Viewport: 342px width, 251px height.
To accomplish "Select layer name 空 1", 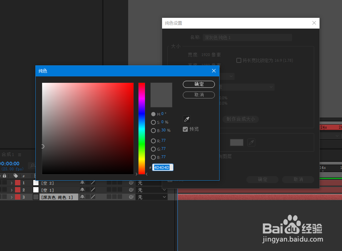I will pos(47,190).
